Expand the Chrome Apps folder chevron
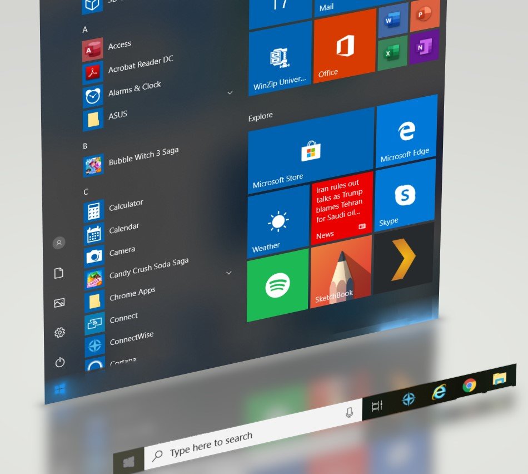The image size is (528, 474). [x=229, y=273]
